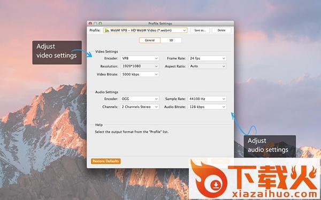Click the Delete profile button
The image size is (321, 200).
pos(221,30)
